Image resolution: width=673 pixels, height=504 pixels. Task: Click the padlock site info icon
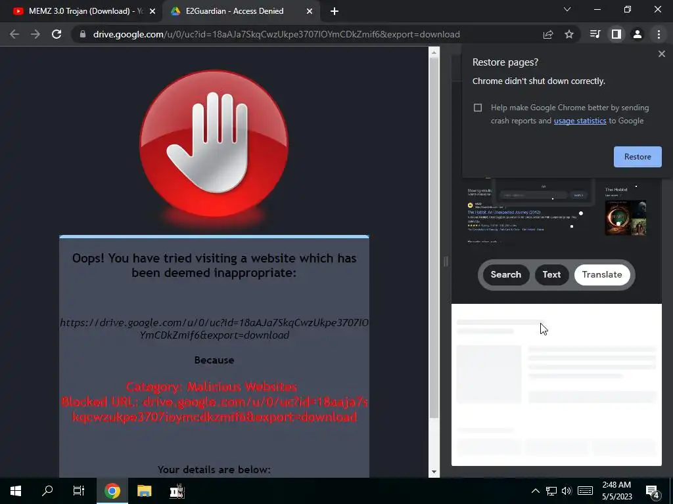click(x=82, y=34)
